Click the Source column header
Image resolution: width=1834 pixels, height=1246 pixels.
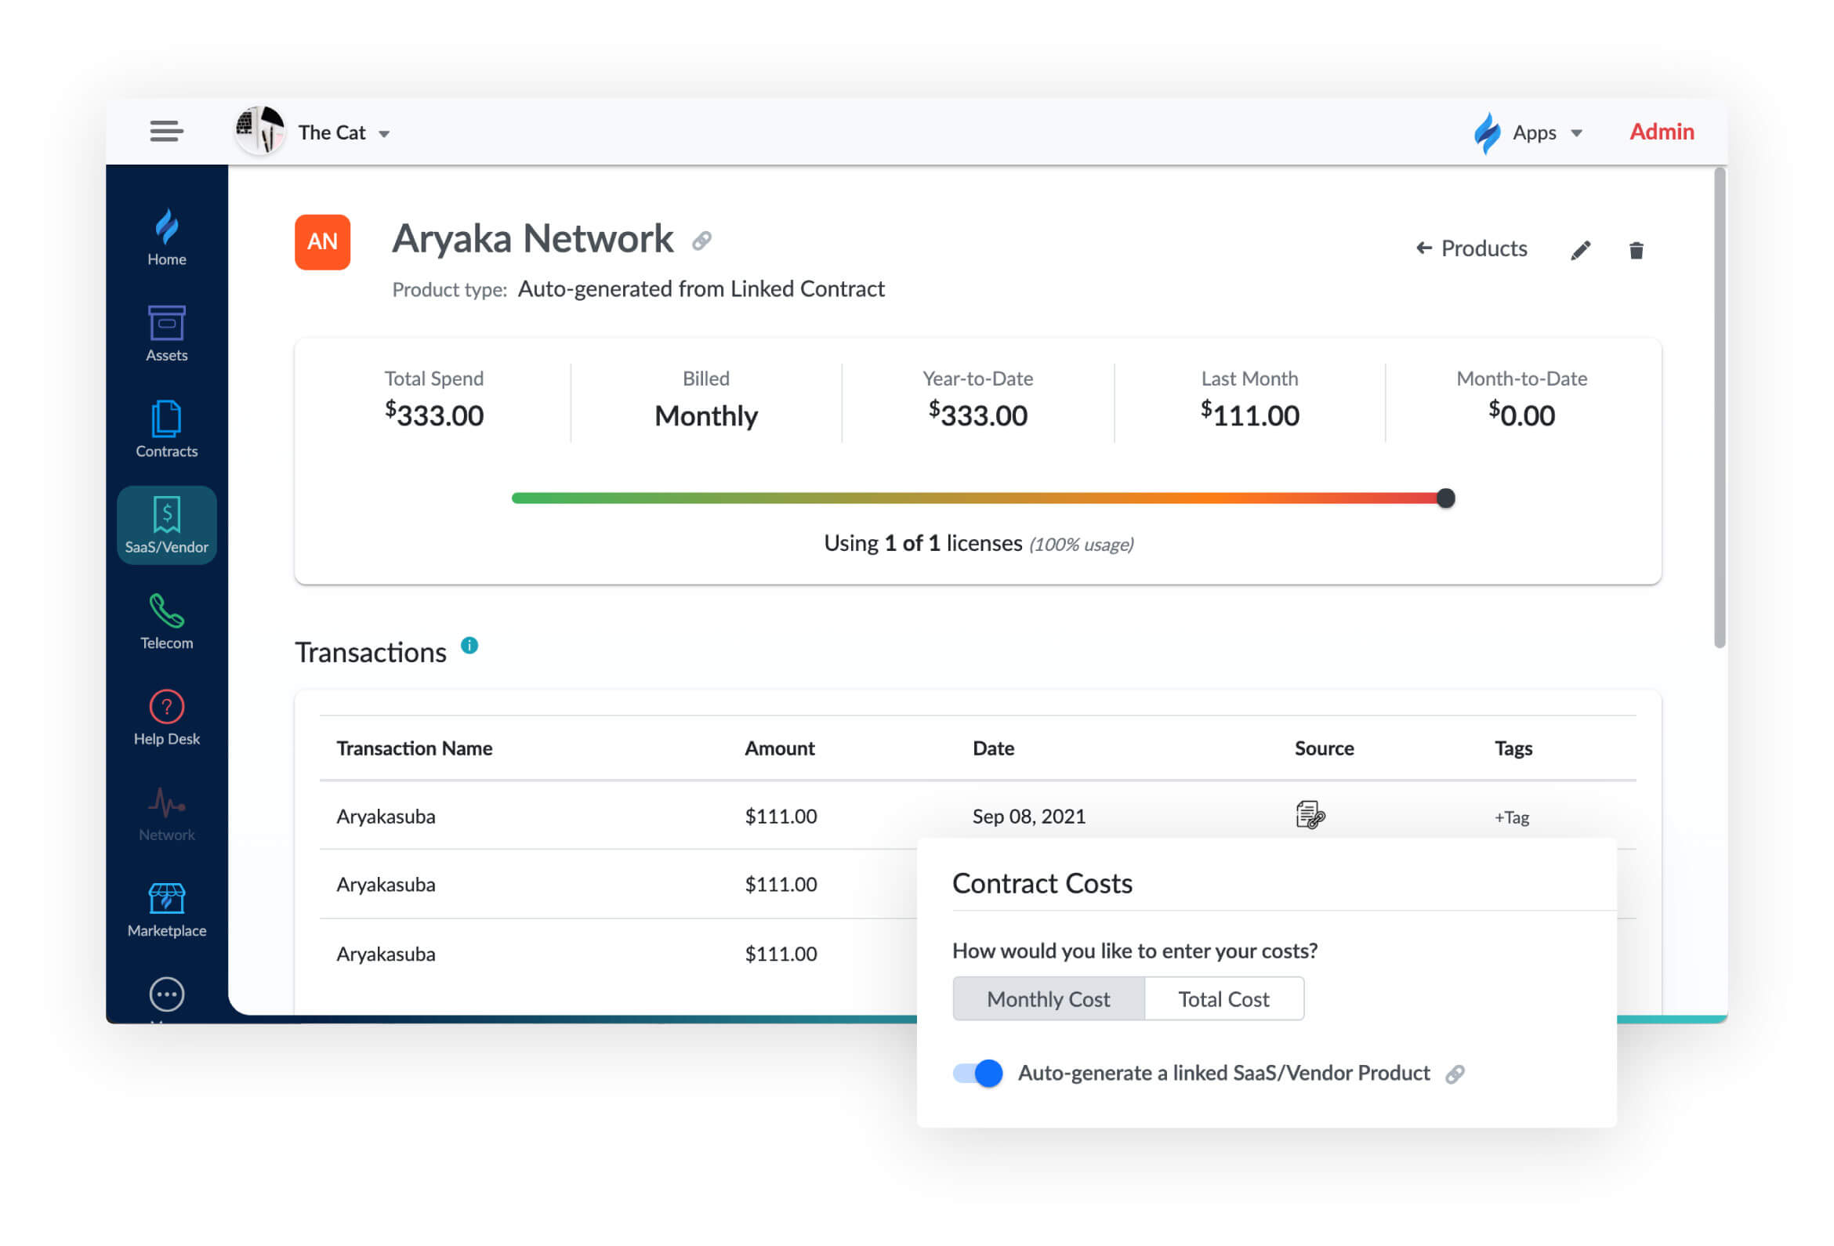pyautogui.click(x=1325, y=748)
